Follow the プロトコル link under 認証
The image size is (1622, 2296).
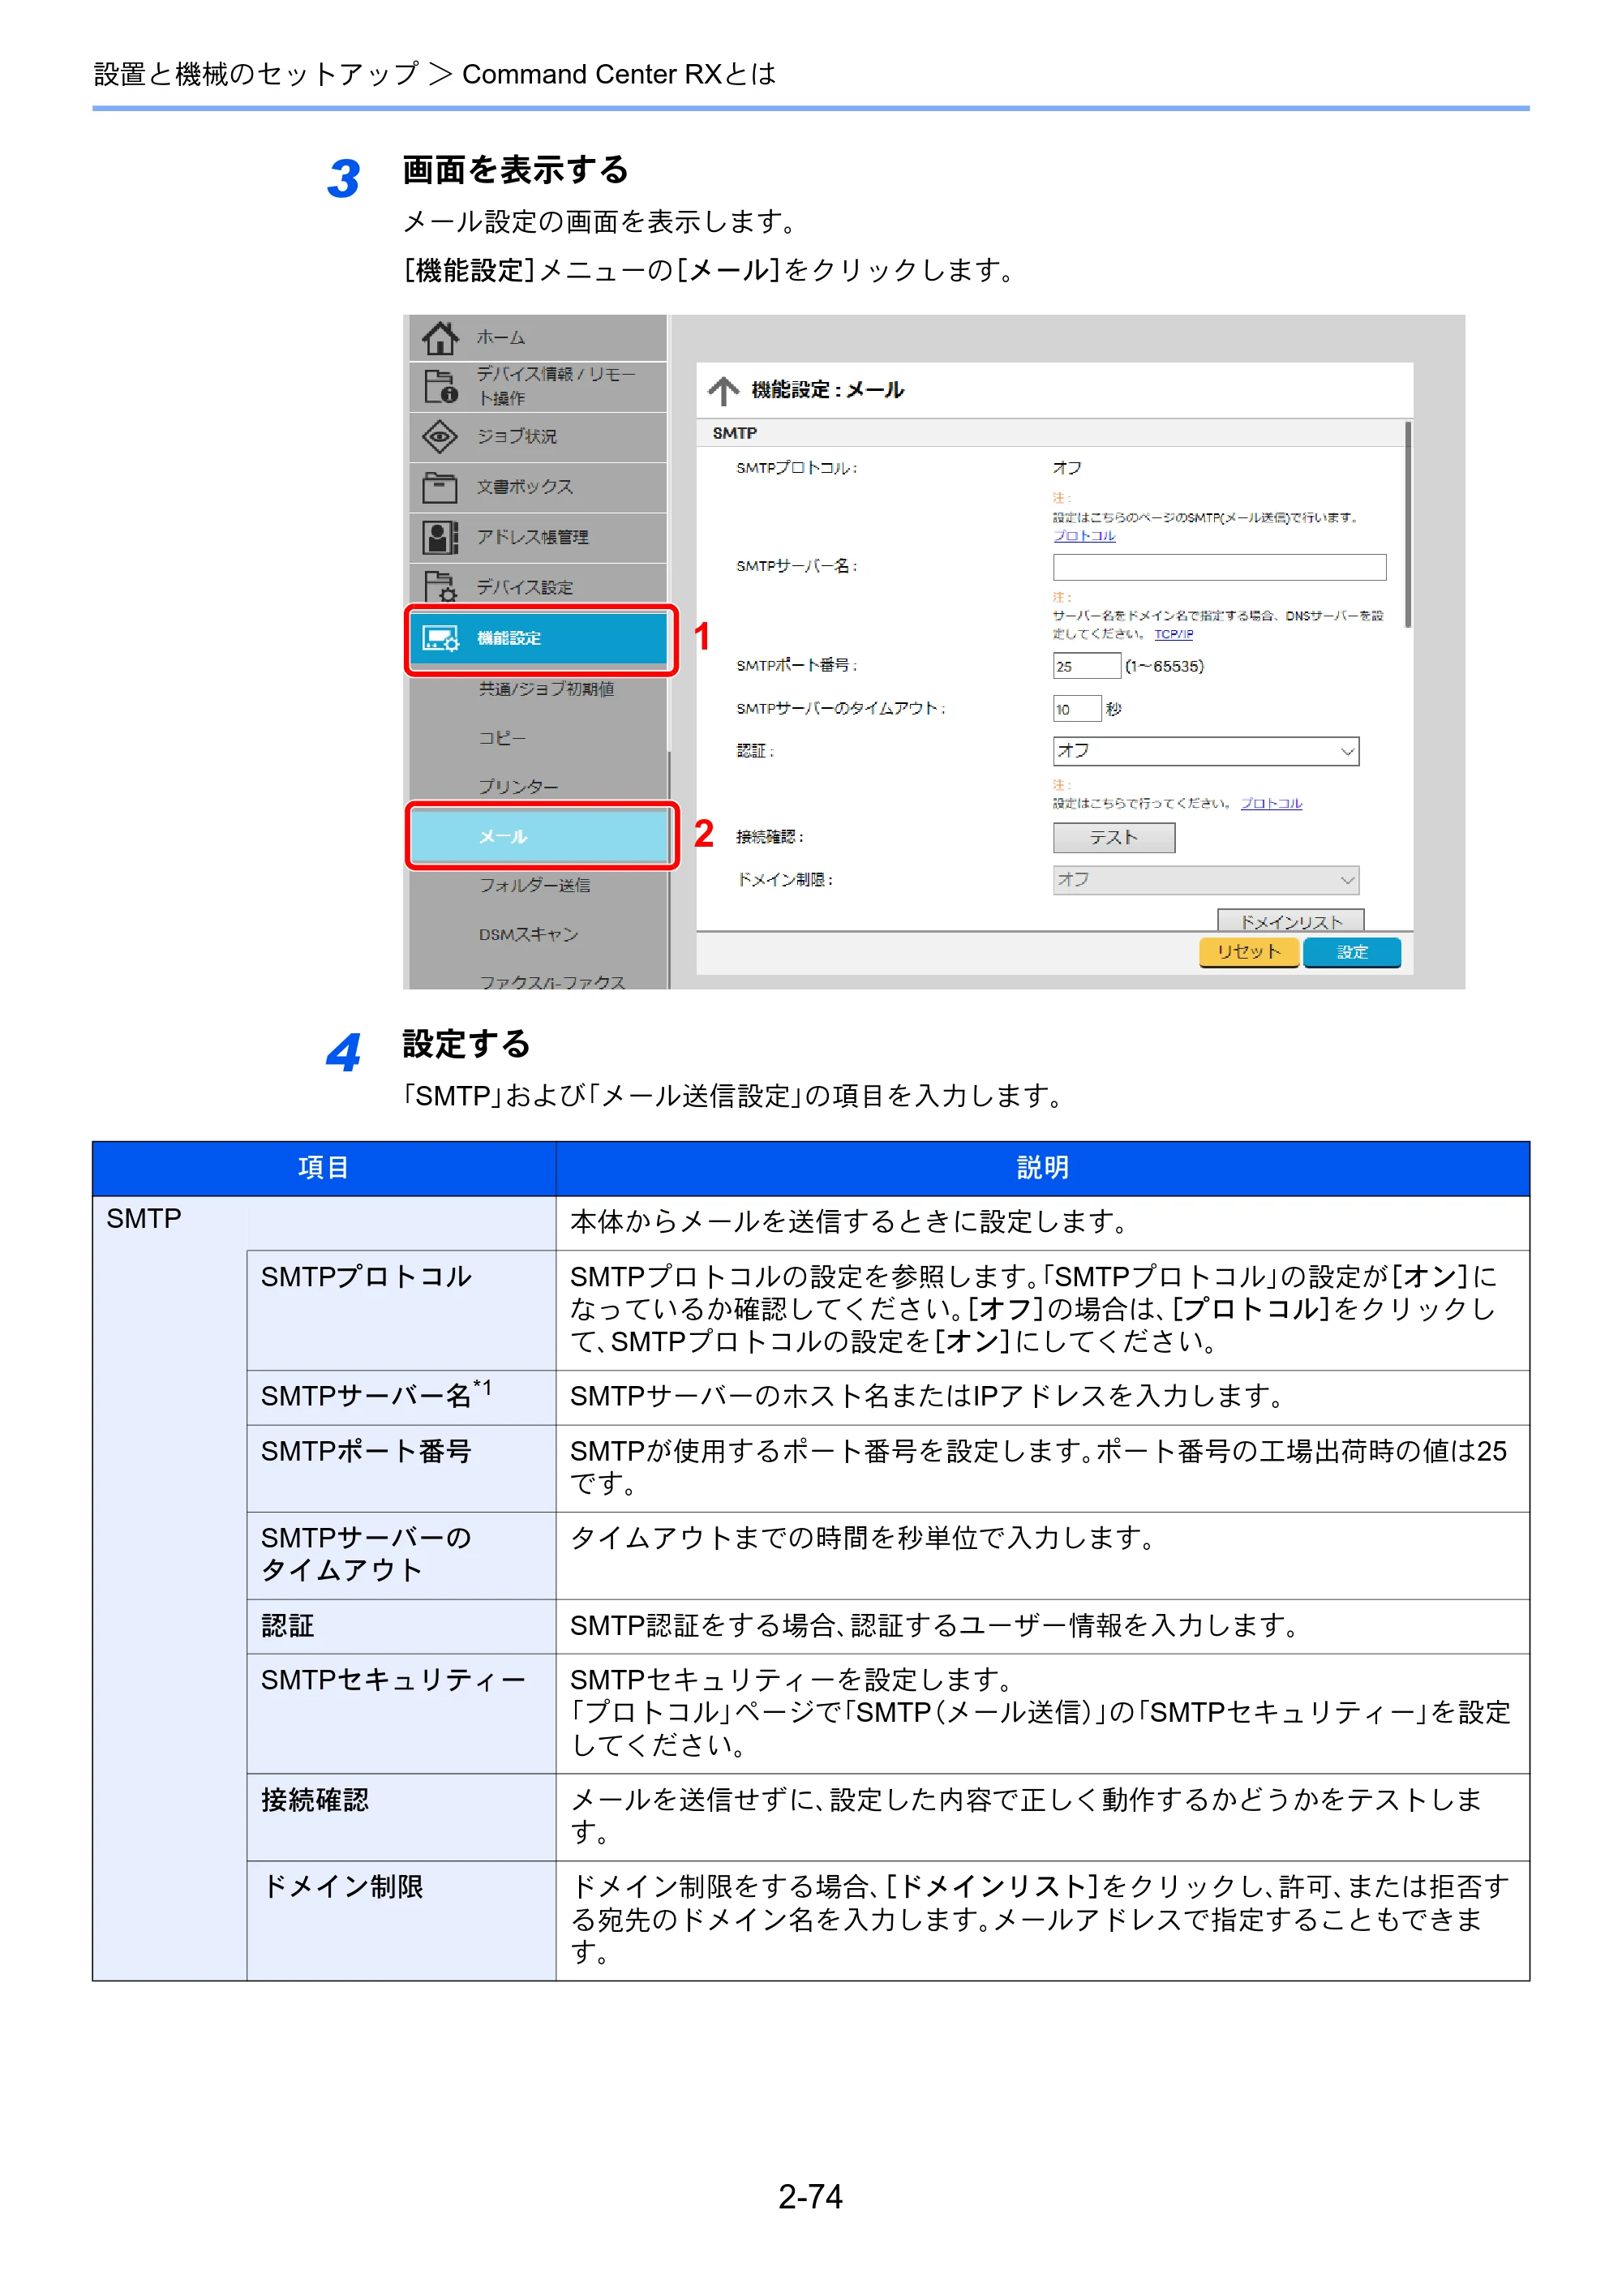pyautogui.click(x=1271, y=803)
